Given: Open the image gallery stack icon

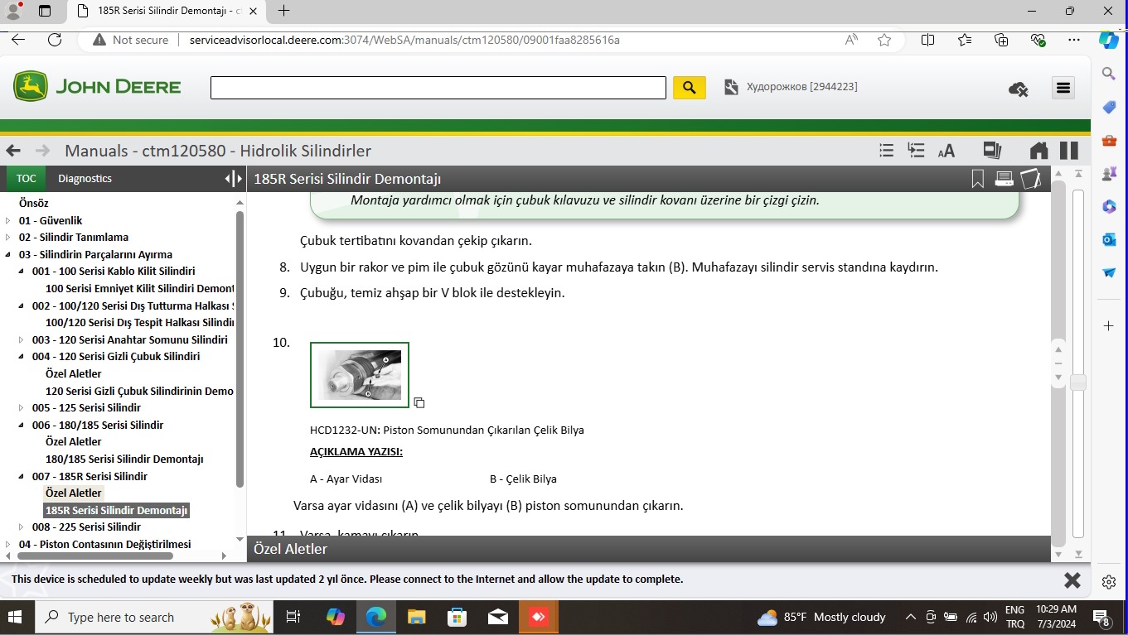Looking at the screenshot, I should tap(991, 151).
